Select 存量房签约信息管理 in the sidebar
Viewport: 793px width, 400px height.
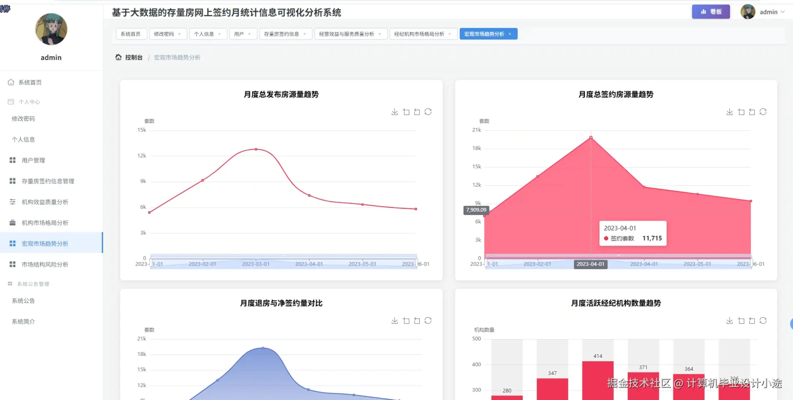(x=51, y=181)
